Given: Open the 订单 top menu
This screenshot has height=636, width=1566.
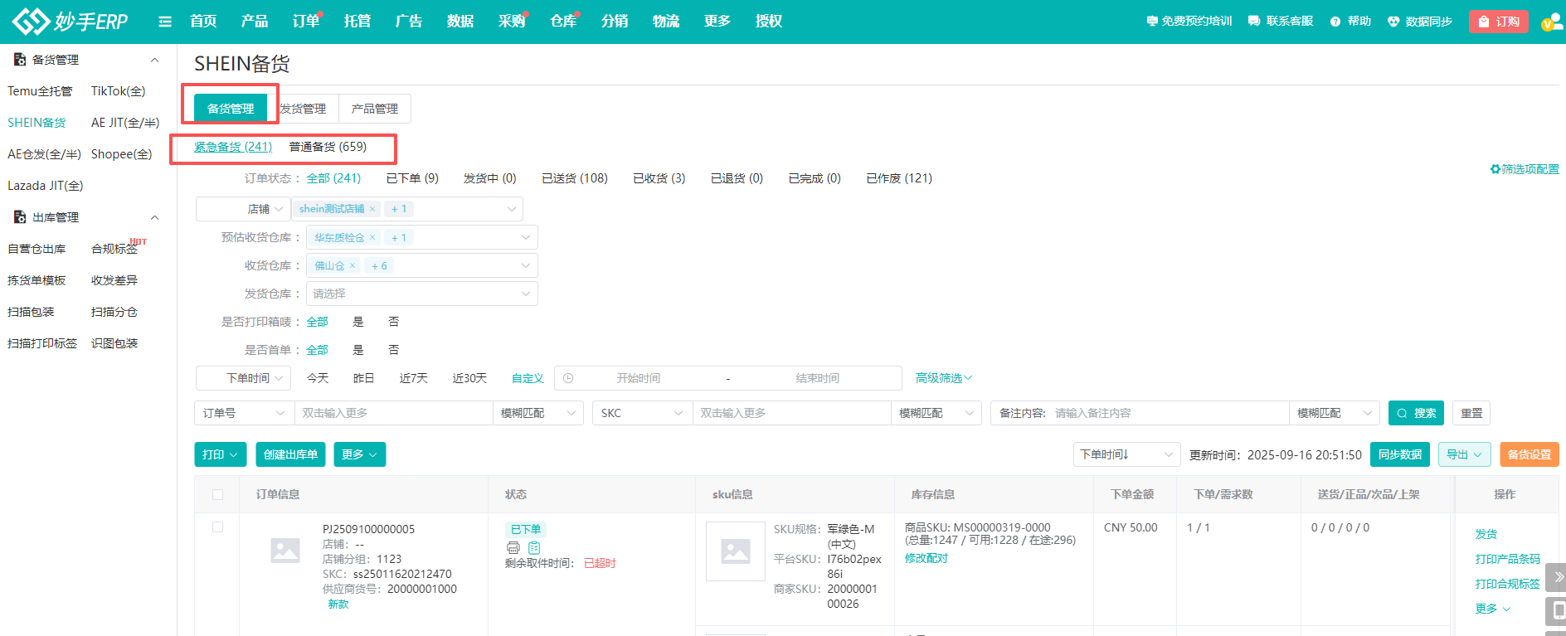Looking at the screenshot, I should tap(306, 22).
